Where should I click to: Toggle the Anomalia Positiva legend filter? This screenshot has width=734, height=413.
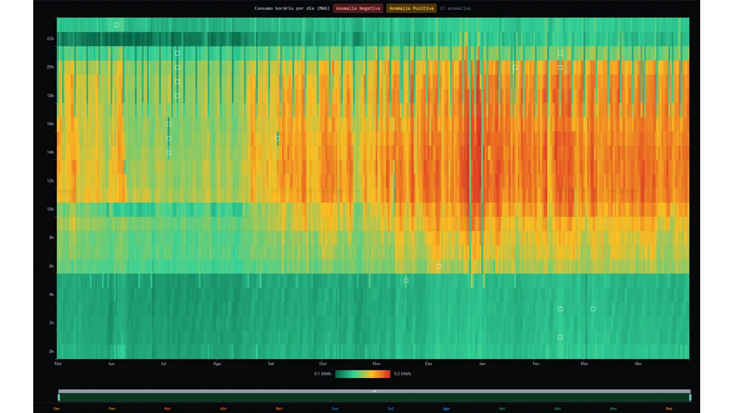pyautogui.click(x=412, y=9)
